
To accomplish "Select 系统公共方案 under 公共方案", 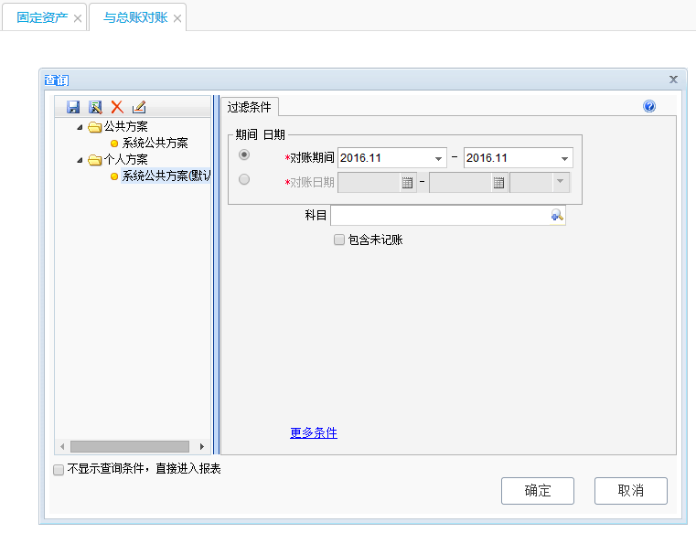I will (155, 143).
